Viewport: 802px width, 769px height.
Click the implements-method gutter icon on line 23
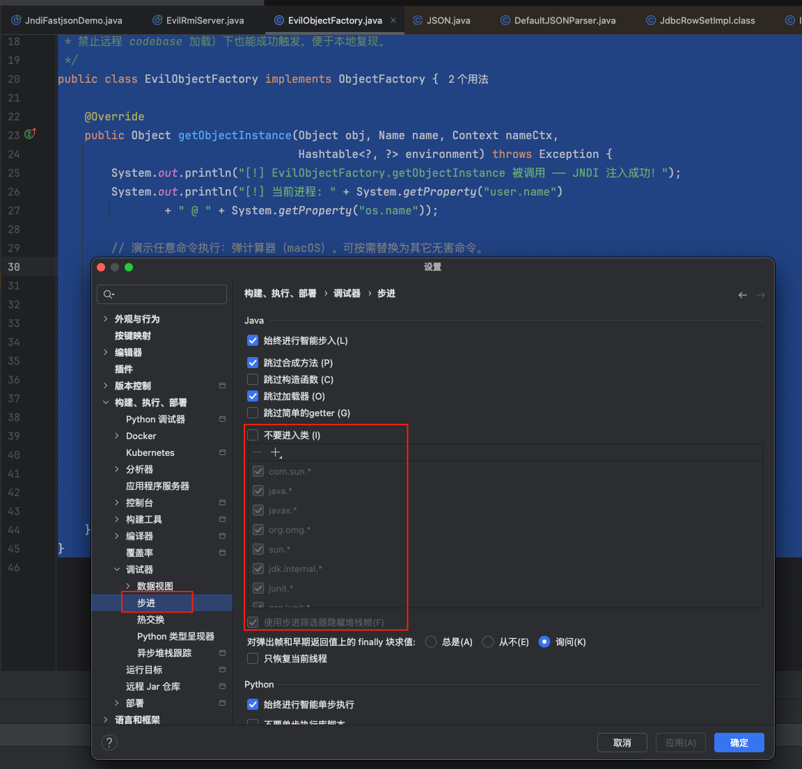click(30, 134)
